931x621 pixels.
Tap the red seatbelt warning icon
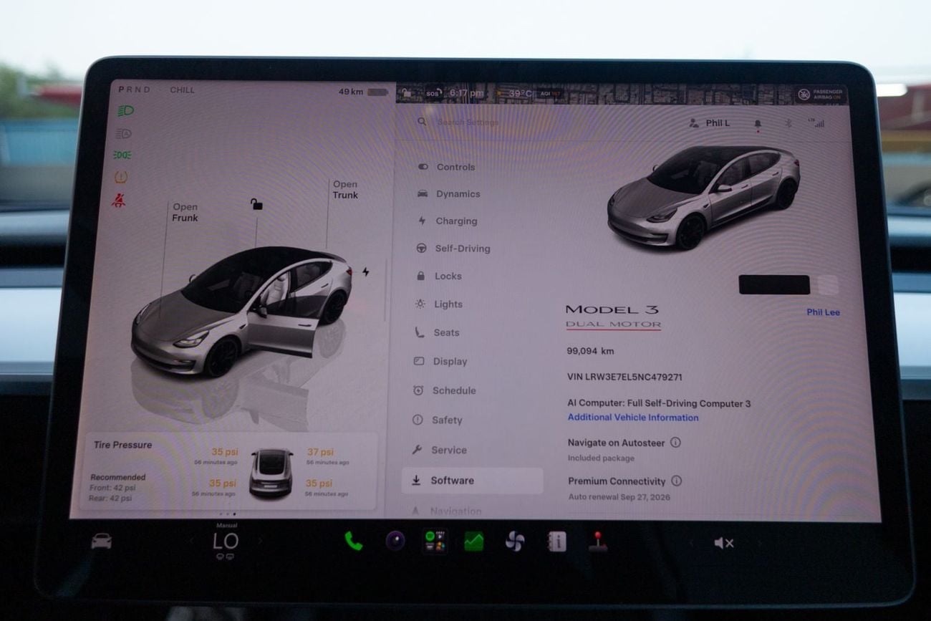[x=118, y=201]
